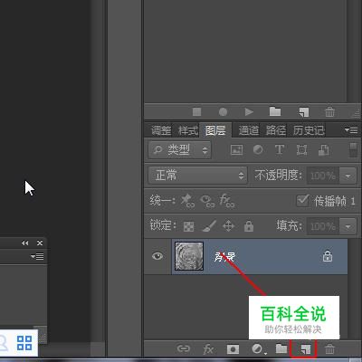
Task: Delete layer using bottom trash icon
Action: point(329,349)
